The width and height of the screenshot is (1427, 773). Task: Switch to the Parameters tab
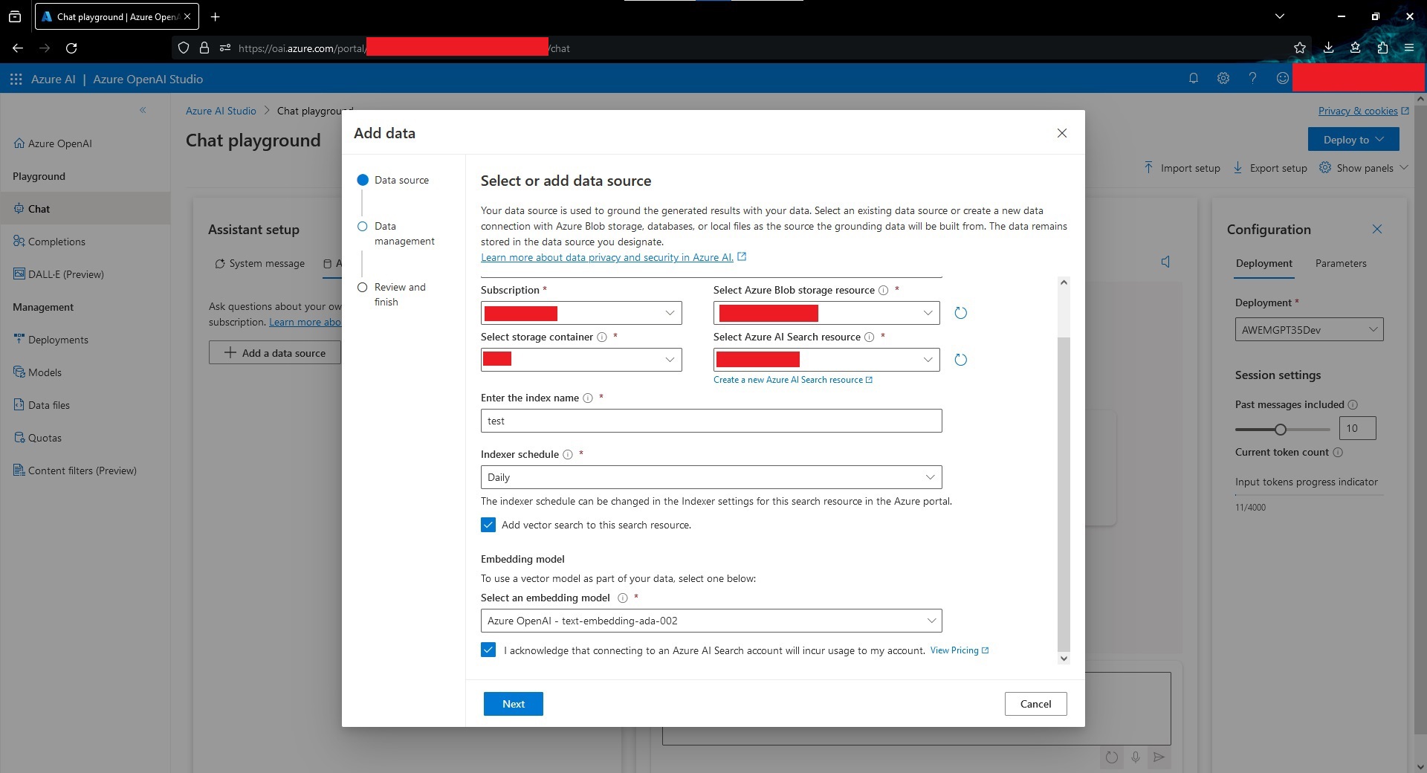pos(1341,263)
